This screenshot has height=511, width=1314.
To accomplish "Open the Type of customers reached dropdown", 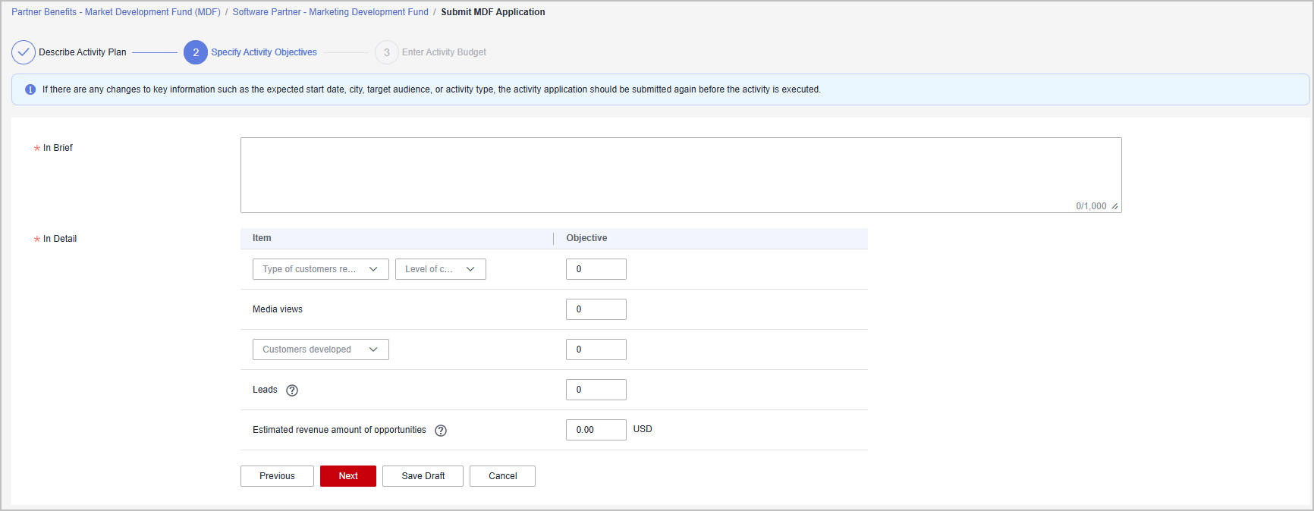I will pyautogui.click(x=320, y=269).
